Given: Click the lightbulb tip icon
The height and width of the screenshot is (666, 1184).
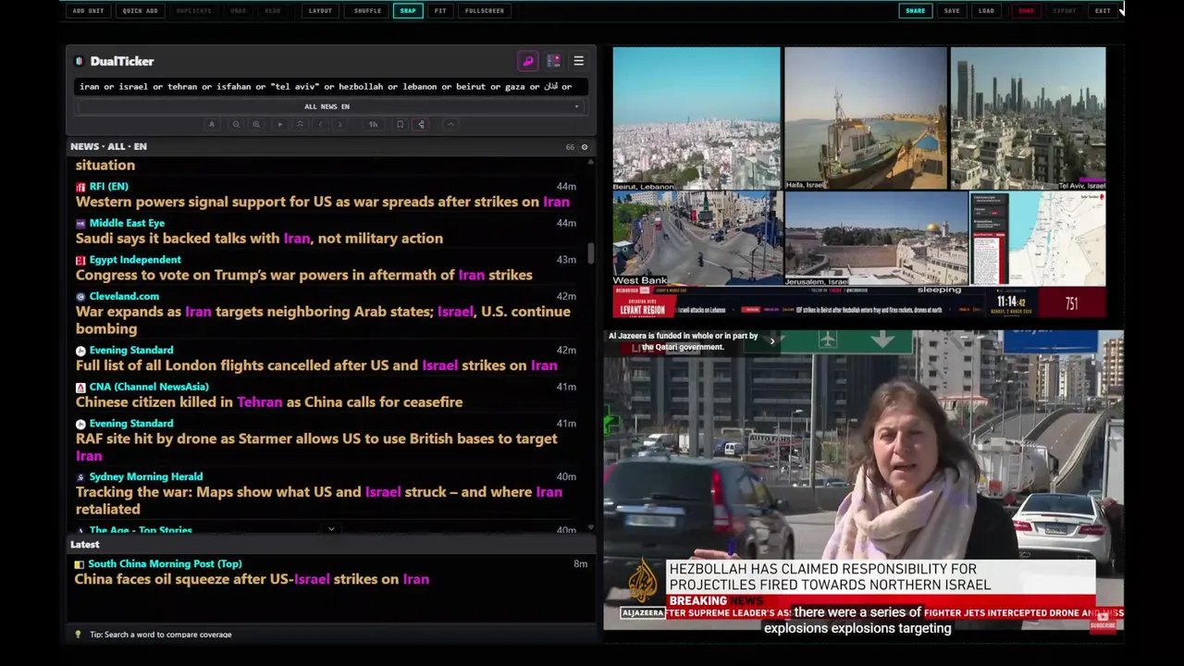Looking at the screenshot, I should [x=78, y=635].
